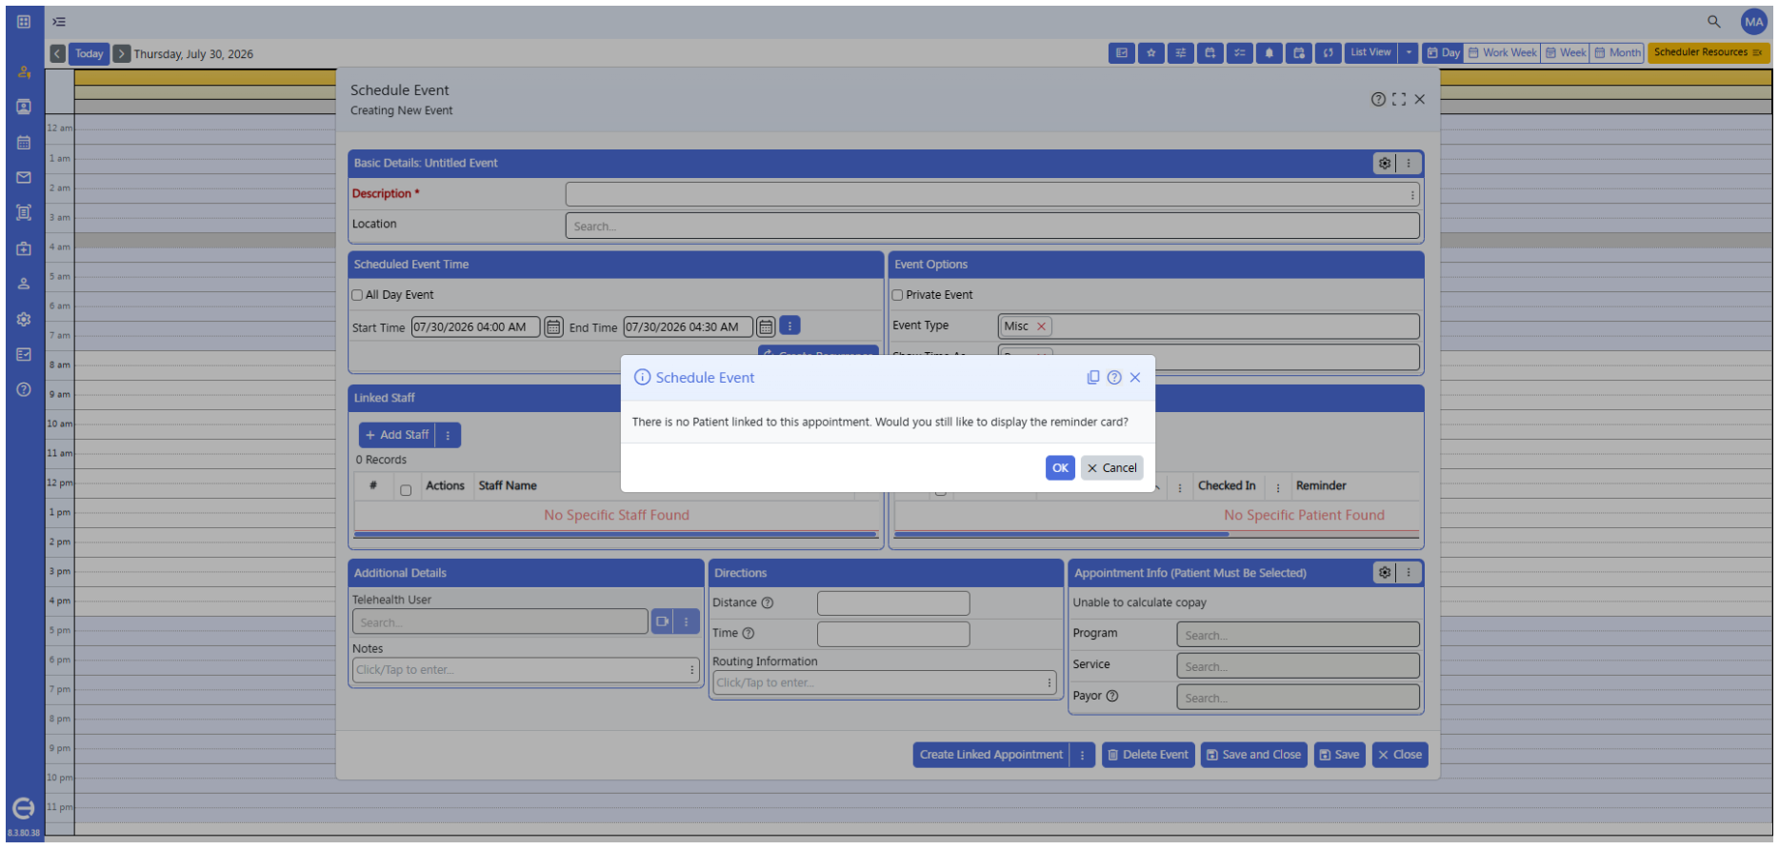Click the add-to-calendar toolbar icon

click(1210, 53)
